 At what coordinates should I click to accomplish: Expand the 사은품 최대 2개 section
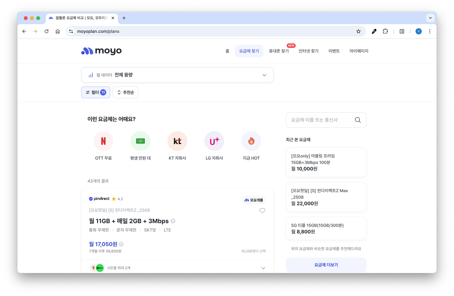coord(177,268)
